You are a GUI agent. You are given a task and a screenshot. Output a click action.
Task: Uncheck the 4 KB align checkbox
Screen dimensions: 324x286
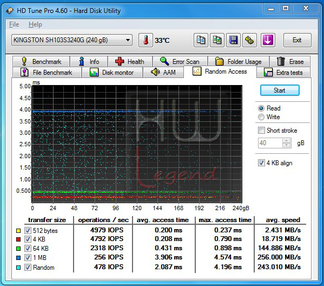coord(261,163)
